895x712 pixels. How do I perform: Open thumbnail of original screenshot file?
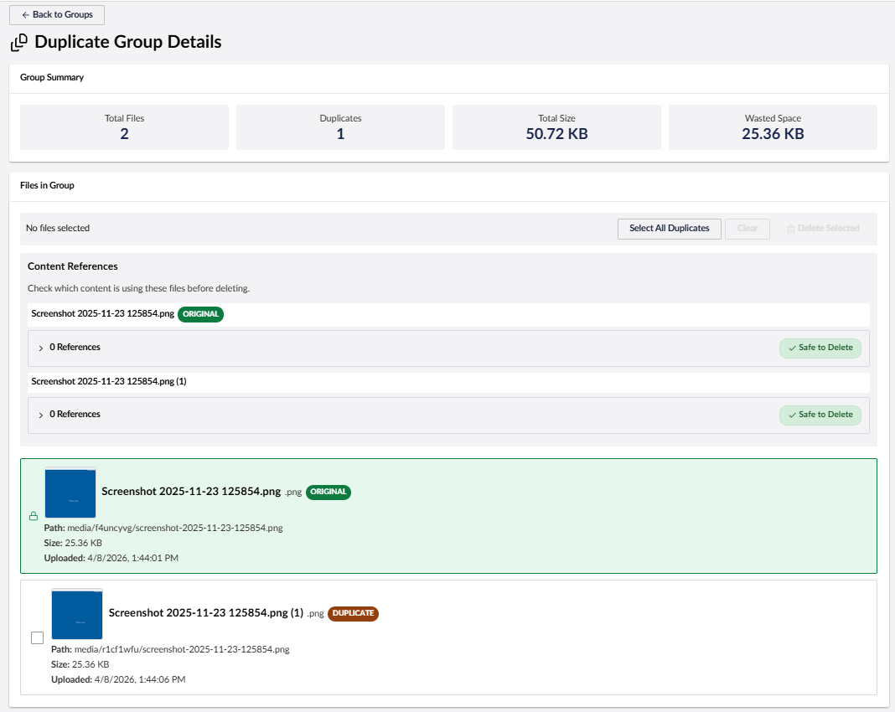tap(70, 493)
